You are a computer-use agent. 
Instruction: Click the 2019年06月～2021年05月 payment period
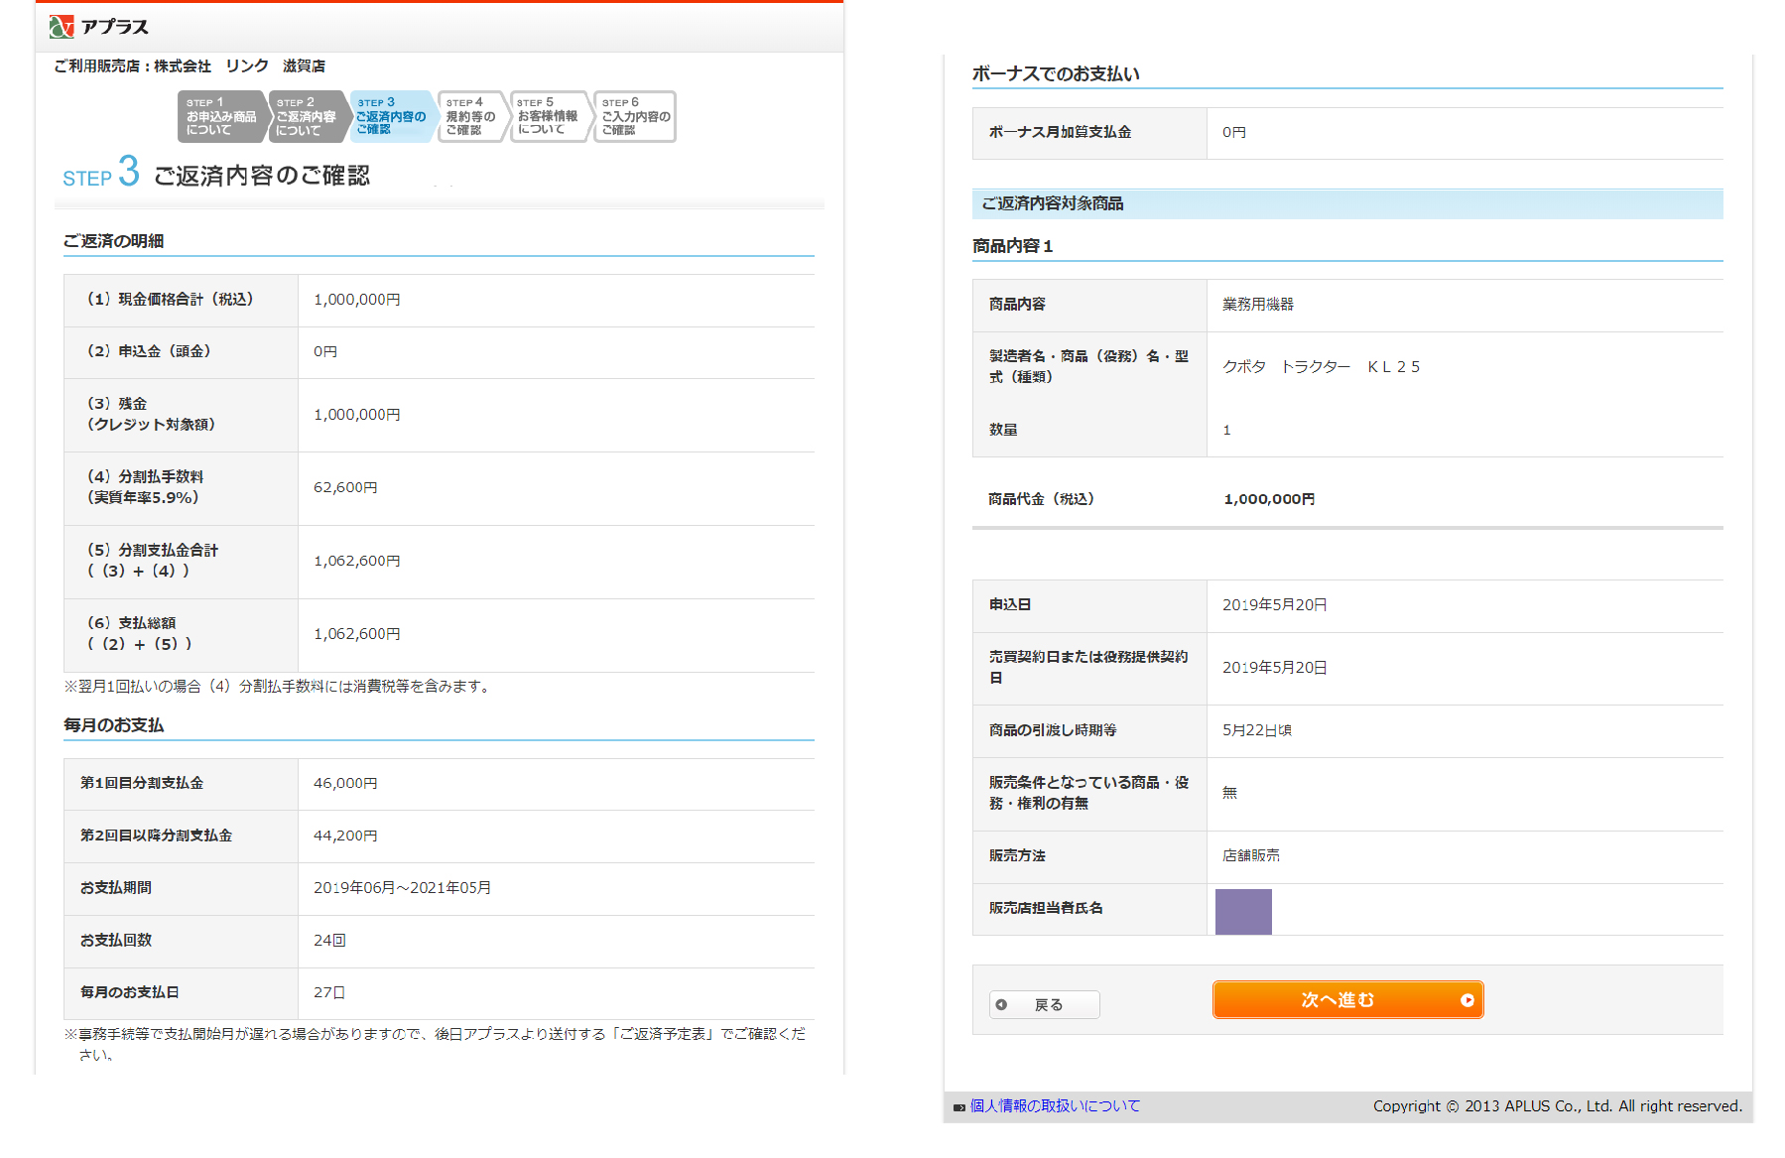click(x=402, y=888)
